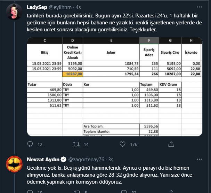Screen dimensions: 211x193
Task: Like LadySep's tweet with the heart
Action: 122,144
